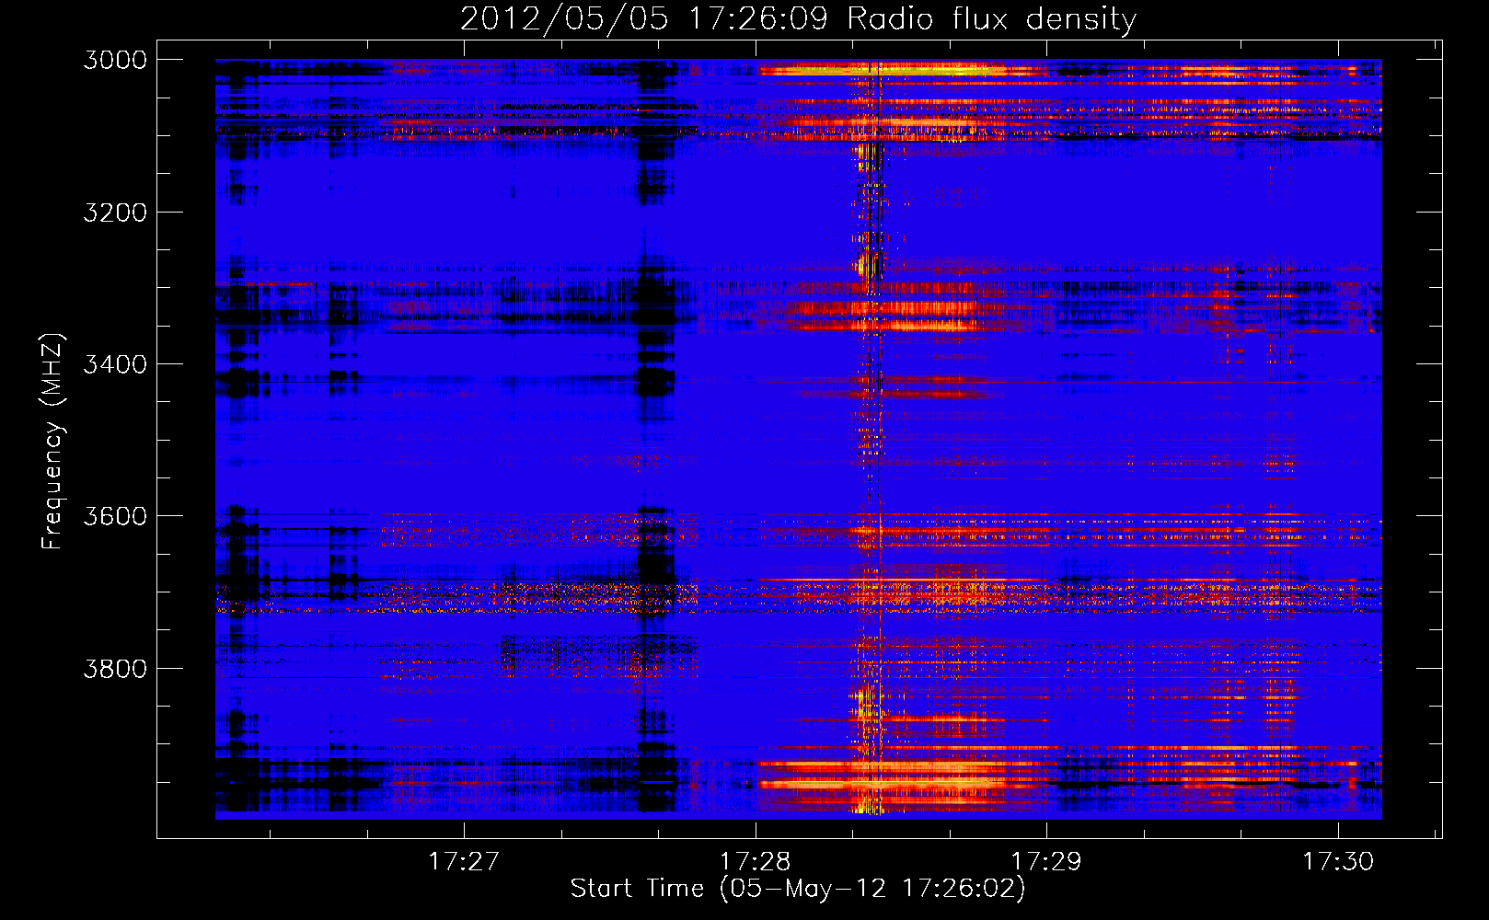
Task: Click the '3200' frequency axis label
Action: click(115, 213)
